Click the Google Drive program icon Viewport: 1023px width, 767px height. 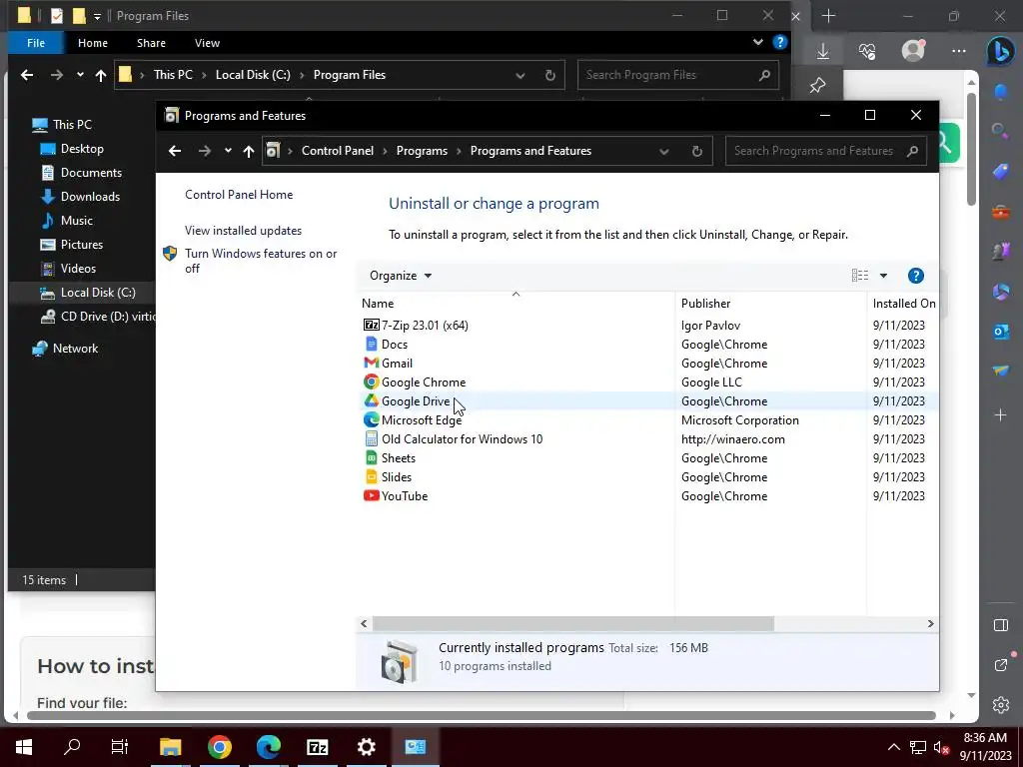372,400
